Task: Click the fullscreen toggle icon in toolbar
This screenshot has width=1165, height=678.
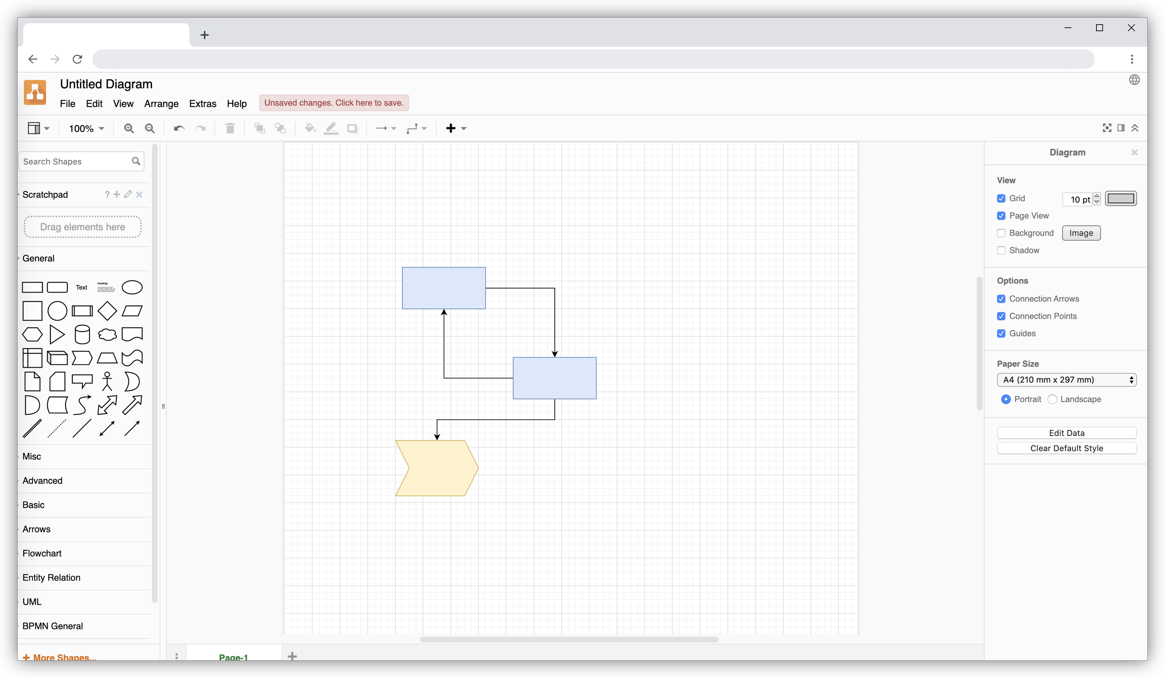Action: click(1107, 128)
